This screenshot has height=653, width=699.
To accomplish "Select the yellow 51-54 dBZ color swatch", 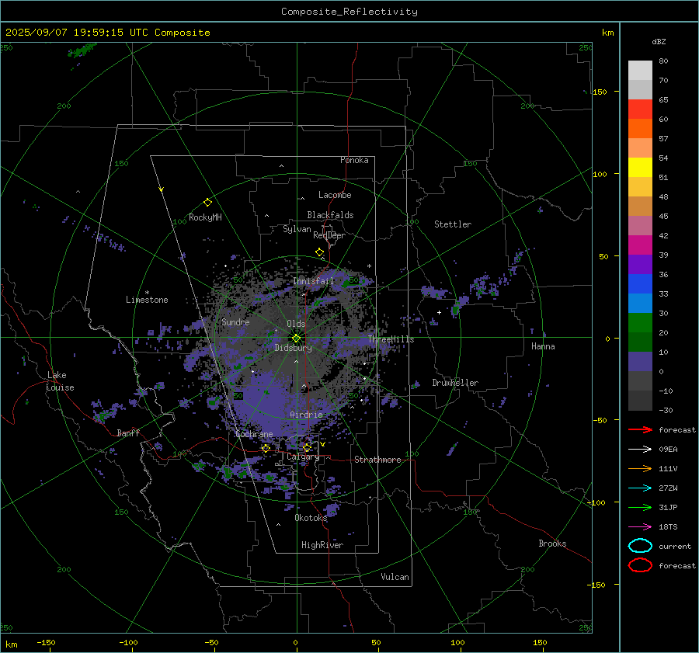I will (640, 168).
